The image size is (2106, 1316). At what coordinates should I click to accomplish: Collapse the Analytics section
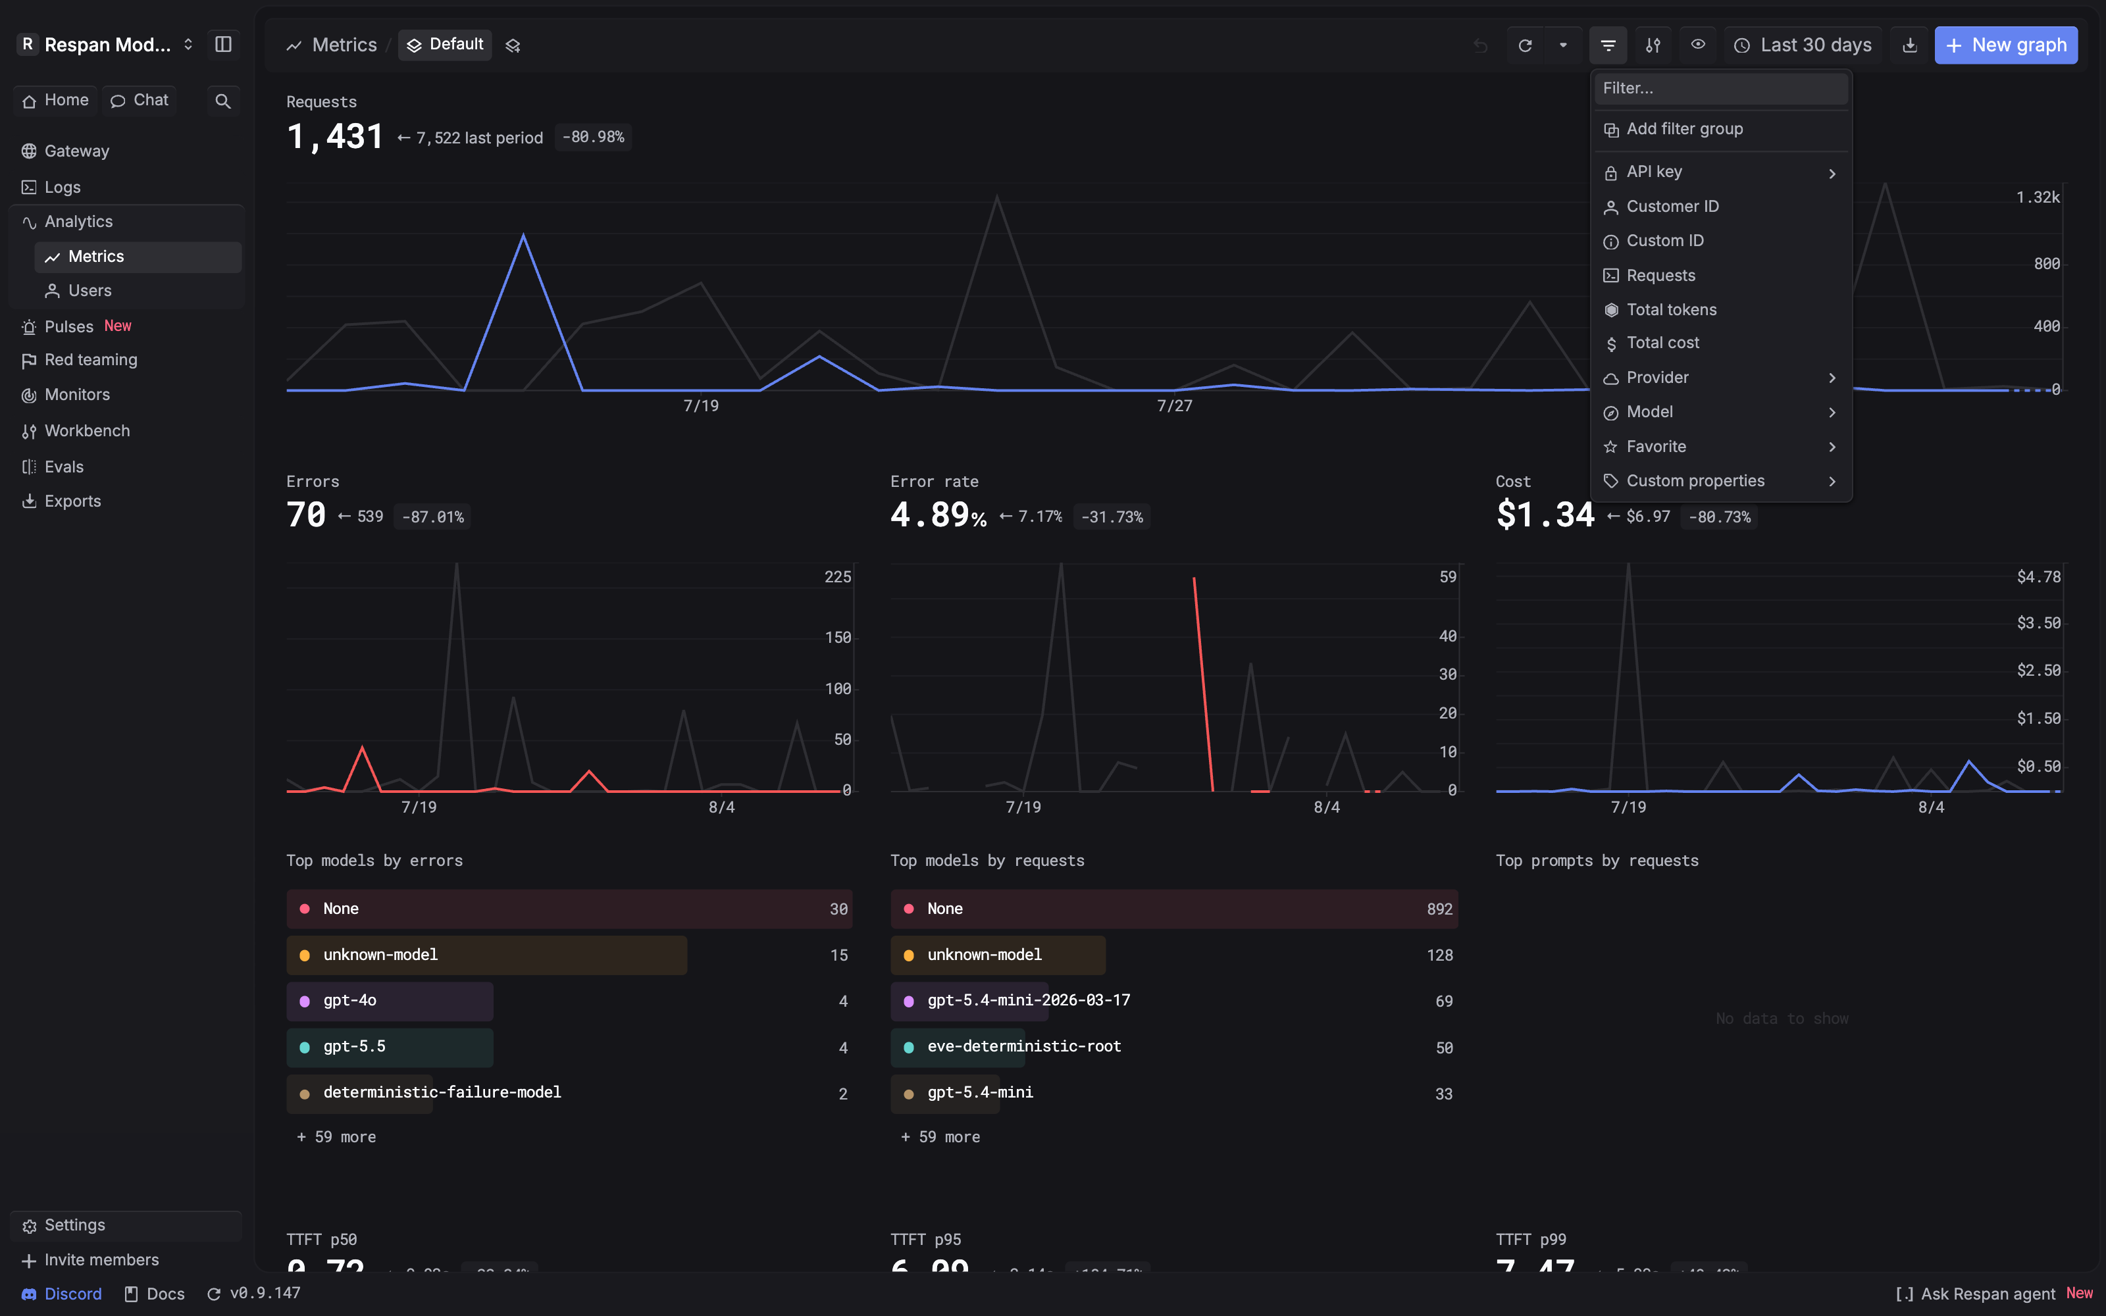pyautogui.click(x=126, y=222)
